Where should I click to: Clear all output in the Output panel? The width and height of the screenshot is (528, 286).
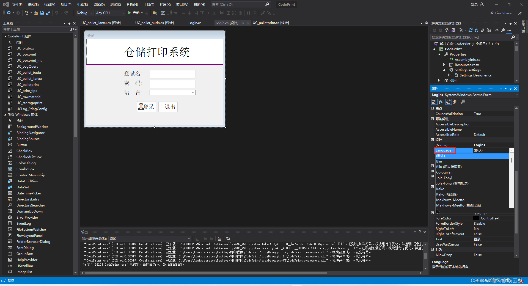[x=219, y=239]
